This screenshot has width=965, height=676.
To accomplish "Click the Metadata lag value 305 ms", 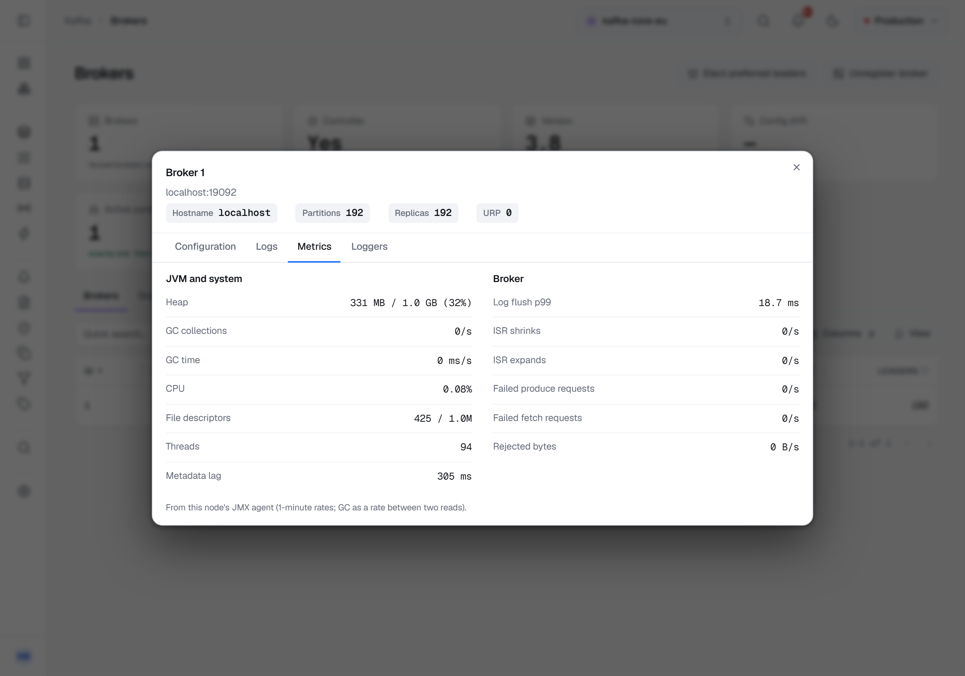I will pos(454,477).
